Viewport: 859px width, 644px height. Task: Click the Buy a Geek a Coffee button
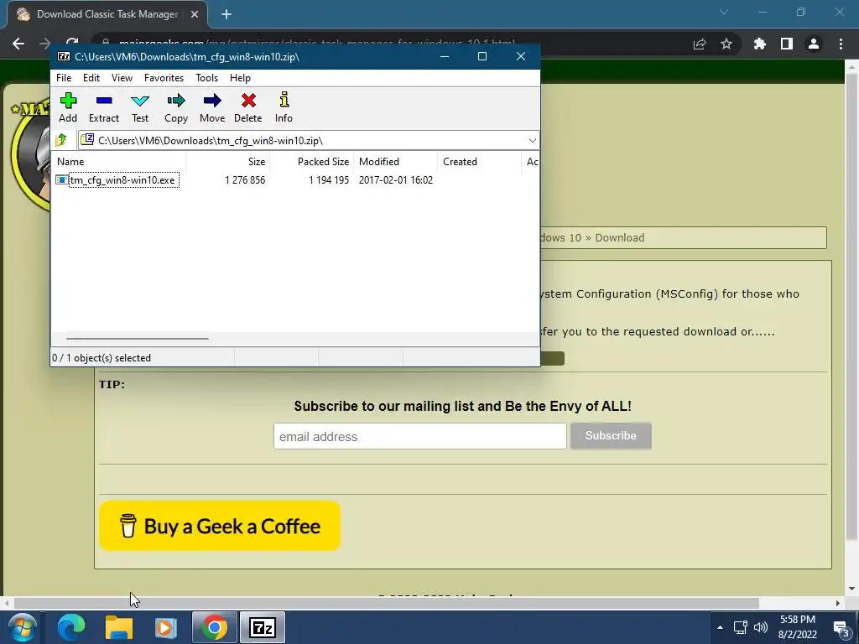point(220,526)
